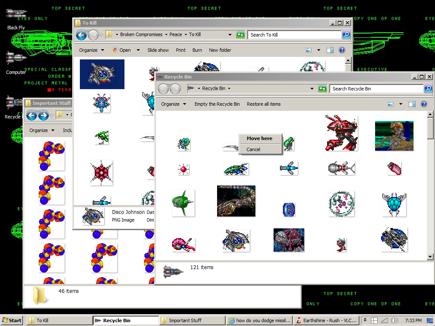The height and width of the screenshot is (326, 435).
Task: Open Organize menu in Important Stuff window
Action: point(42,130)
